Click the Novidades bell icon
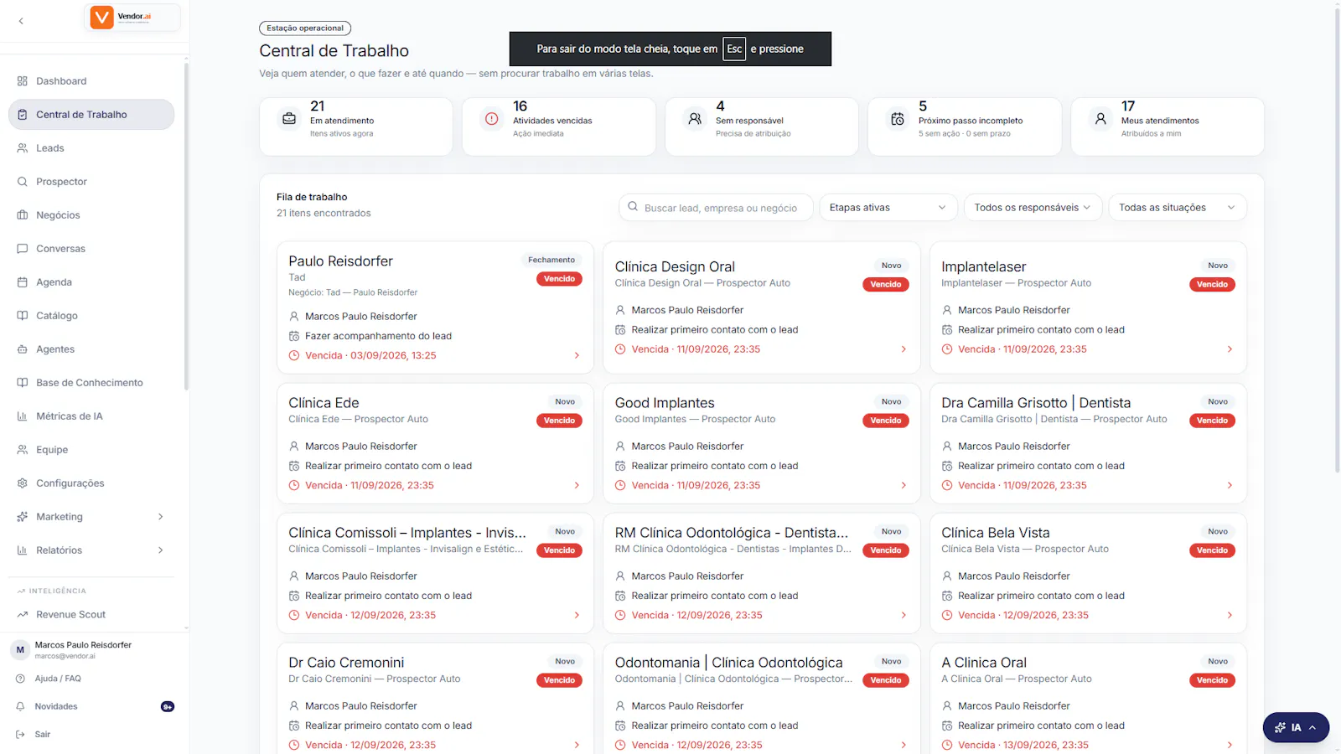The height and width of the screenshot is (754, 1341). [x=21, y=706]
